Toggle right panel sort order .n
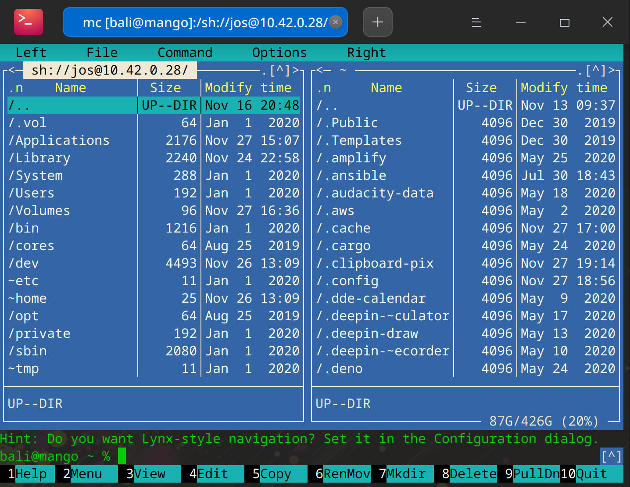630x487 pixels. click(324, 88)
